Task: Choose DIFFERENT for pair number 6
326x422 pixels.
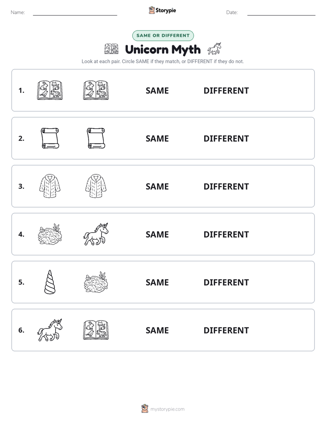Action: (226, 330)
